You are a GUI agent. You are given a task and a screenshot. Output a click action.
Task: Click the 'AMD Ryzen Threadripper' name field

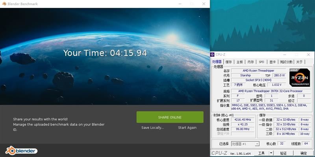coord(258,71)
